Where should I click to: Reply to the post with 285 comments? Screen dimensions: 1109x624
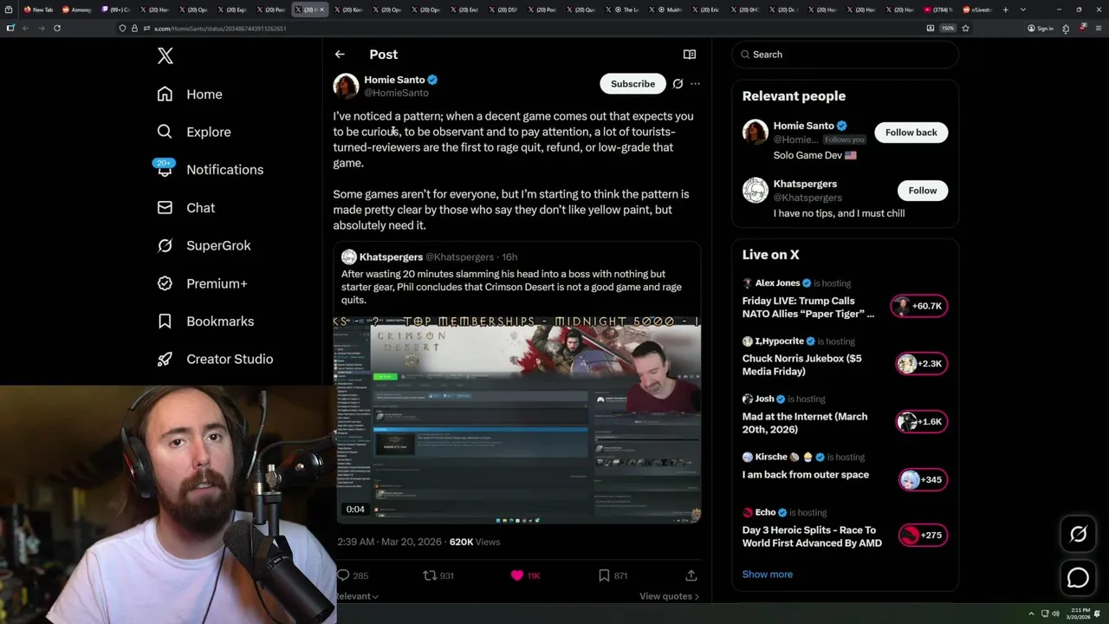click(352, 575)
